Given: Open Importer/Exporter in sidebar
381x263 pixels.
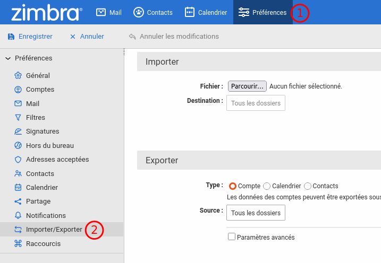Looking at the screenshot, I should [x=54, y=230].
